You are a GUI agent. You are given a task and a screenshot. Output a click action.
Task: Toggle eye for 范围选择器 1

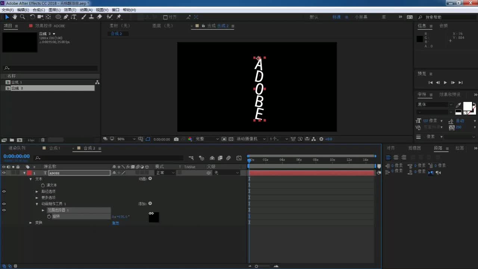pyautogui.click(x=4, y=210)
